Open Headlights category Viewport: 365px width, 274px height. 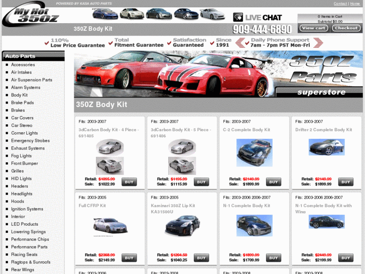pyautogui.click(x=22, y=194)
